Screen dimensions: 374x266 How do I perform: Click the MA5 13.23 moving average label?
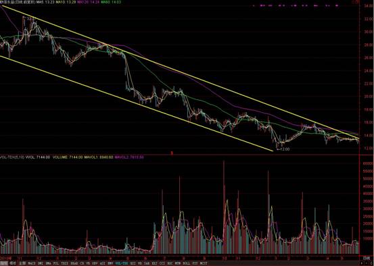click(45, 2)
